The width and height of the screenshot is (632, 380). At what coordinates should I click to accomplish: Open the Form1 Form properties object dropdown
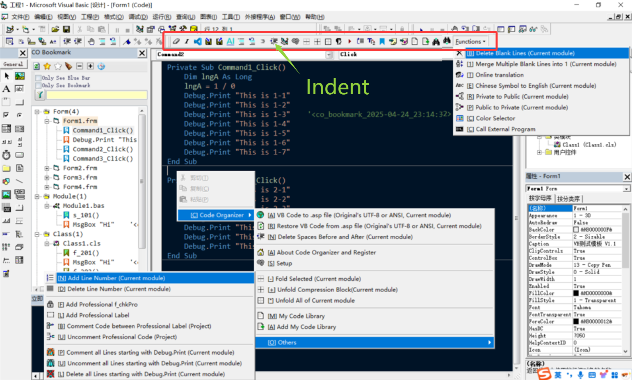pos(626,189)
